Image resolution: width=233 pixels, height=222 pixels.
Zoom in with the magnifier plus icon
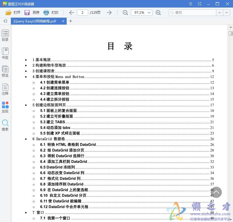[158, 13]
